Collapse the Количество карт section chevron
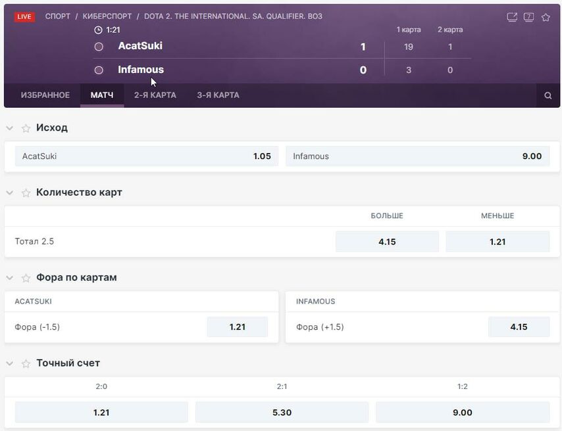Viewport: 562px width, 431px height. pos(10,193)
